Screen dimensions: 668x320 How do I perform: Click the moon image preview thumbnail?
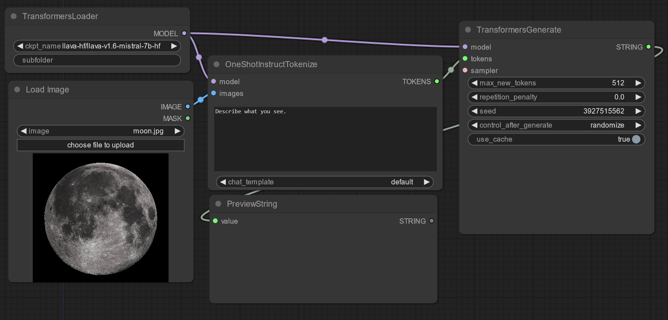click(101, 218)
